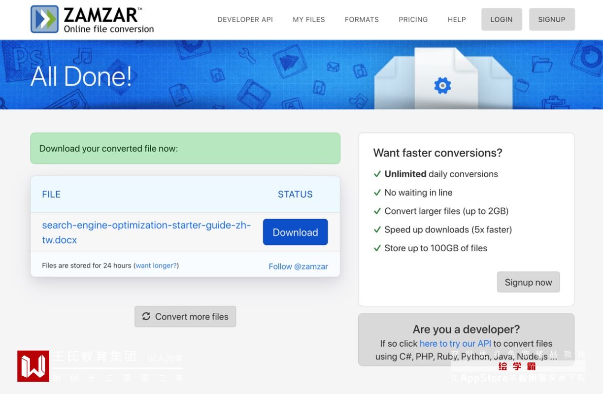603x394 pixels.
Task: Click 'Online file conversion' tagline text
Action: (109, 29)
